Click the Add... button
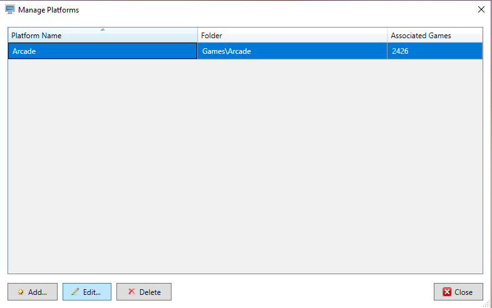 click(33, 292)
